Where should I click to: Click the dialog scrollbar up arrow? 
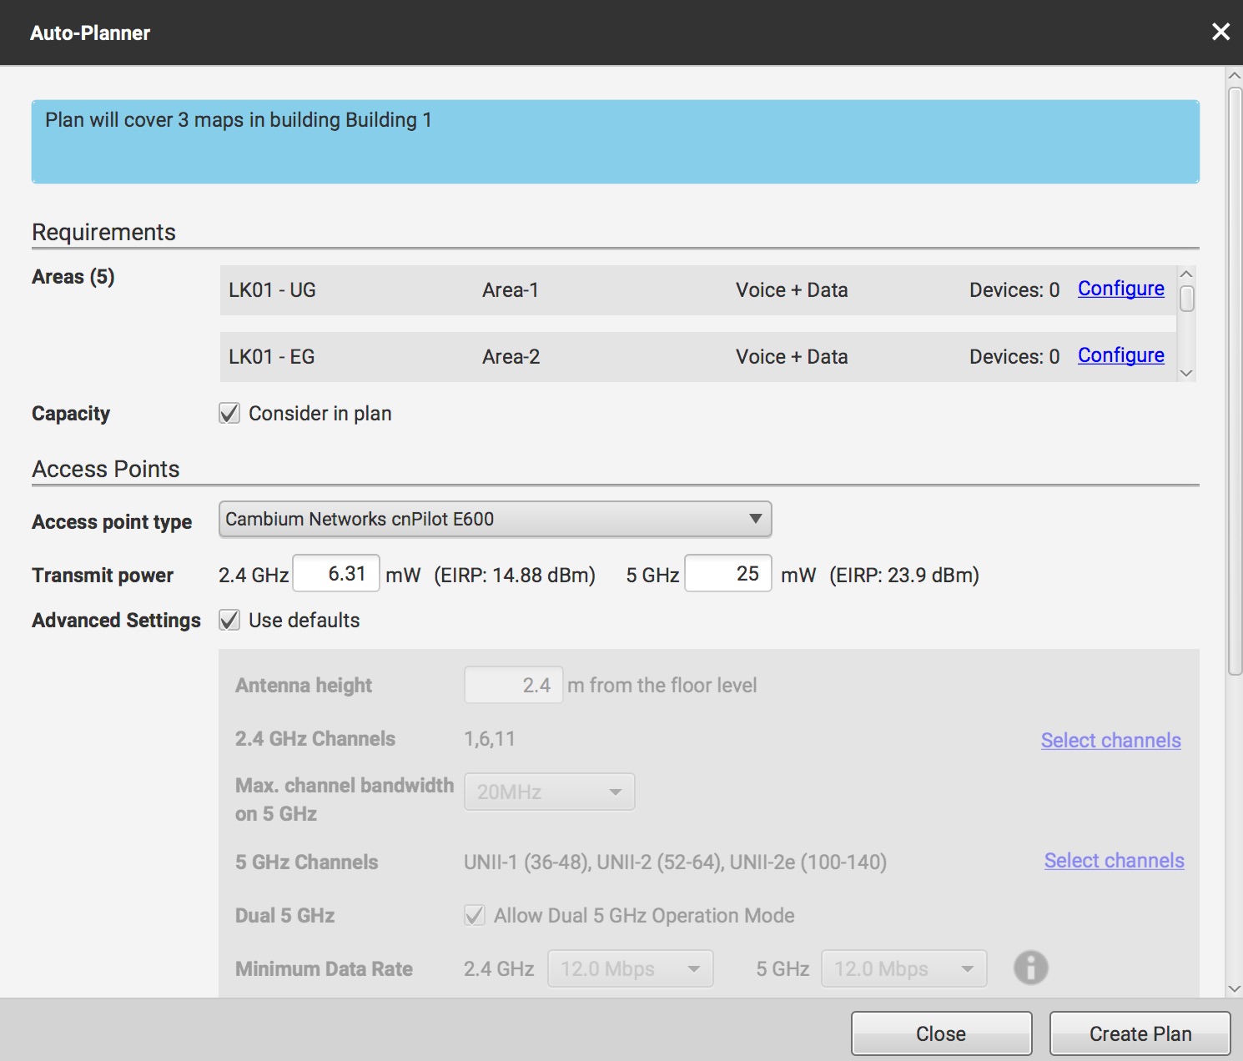click(1235, 76)
